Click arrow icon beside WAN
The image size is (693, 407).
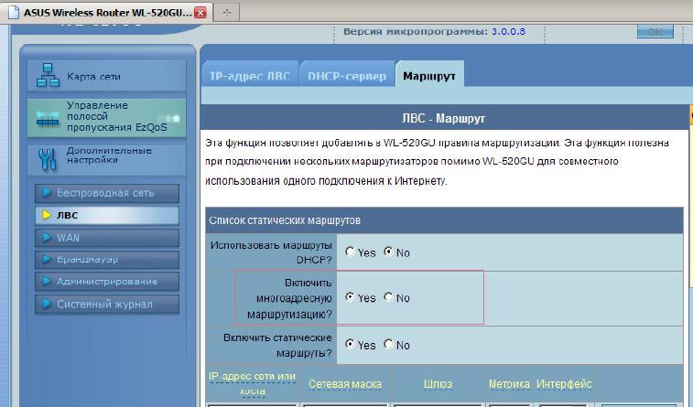47,238
